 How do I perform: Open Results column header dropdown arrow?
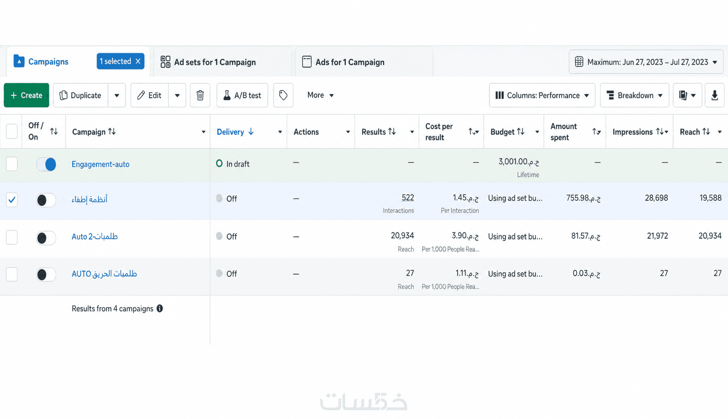[412, 132]
